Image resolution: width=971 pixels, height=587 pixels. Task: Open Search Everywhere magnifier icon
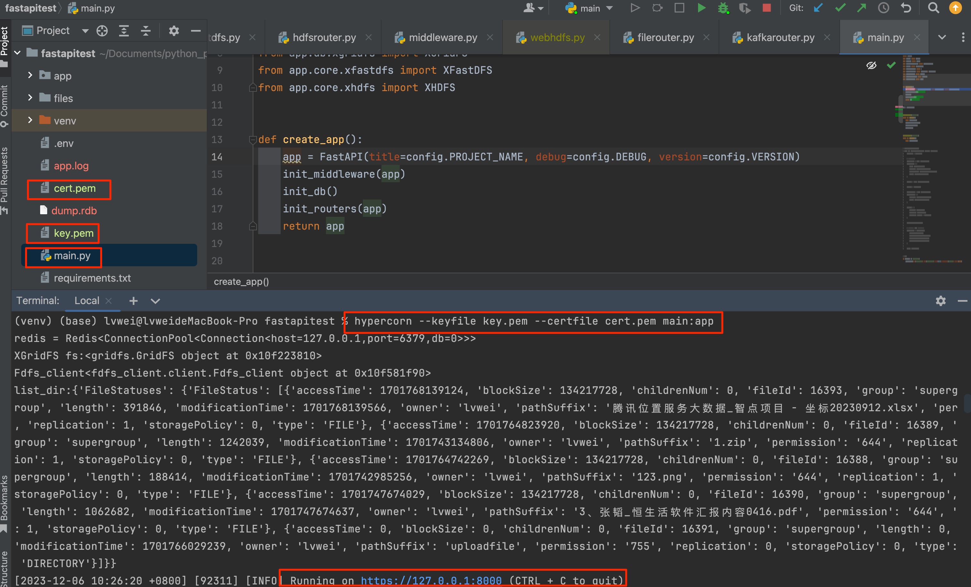pyautogui.click(x=933, y=8)
